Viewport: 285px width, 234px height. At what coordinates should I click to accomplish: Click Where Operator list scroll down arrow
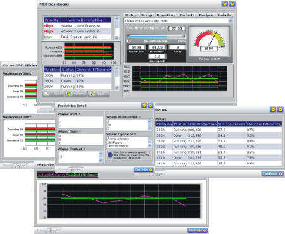click(x=149, y=145)
